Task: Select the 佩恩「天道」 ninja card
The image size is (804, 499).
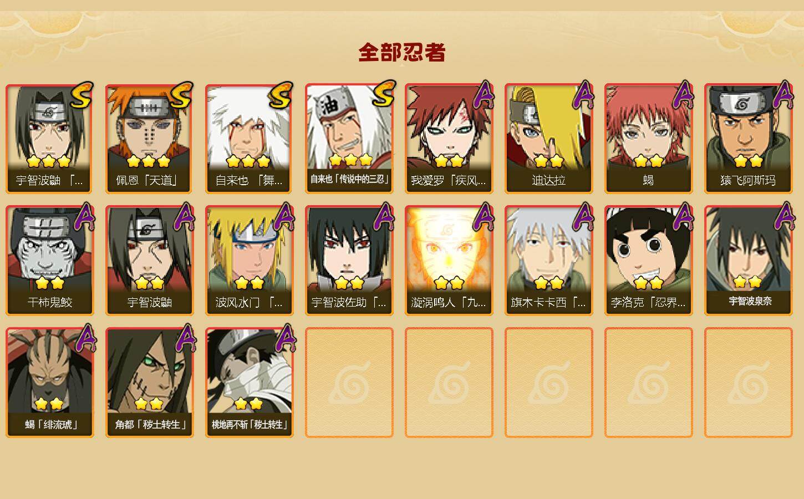Action: click(149, 139)
